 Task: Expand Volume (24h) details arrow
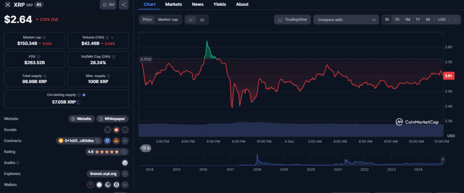click(112, 38)
